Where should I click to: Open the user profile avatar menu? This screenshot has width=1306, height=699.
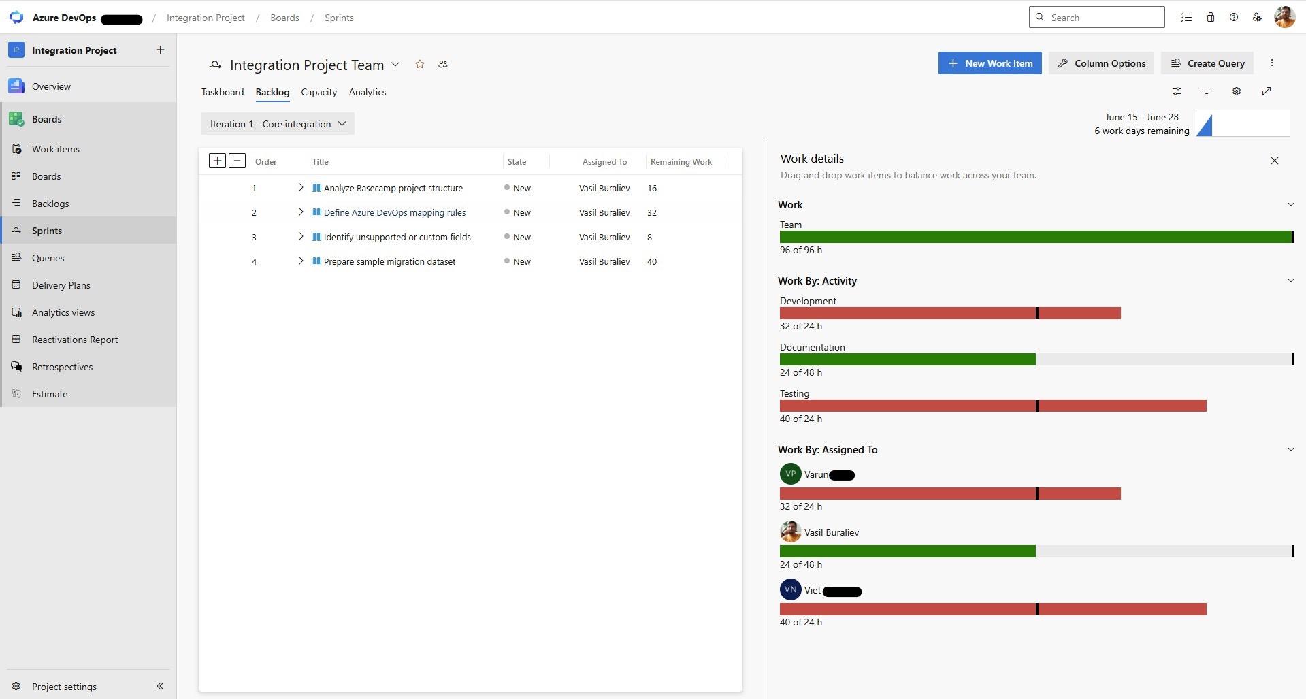click(x=1284, y=17)
